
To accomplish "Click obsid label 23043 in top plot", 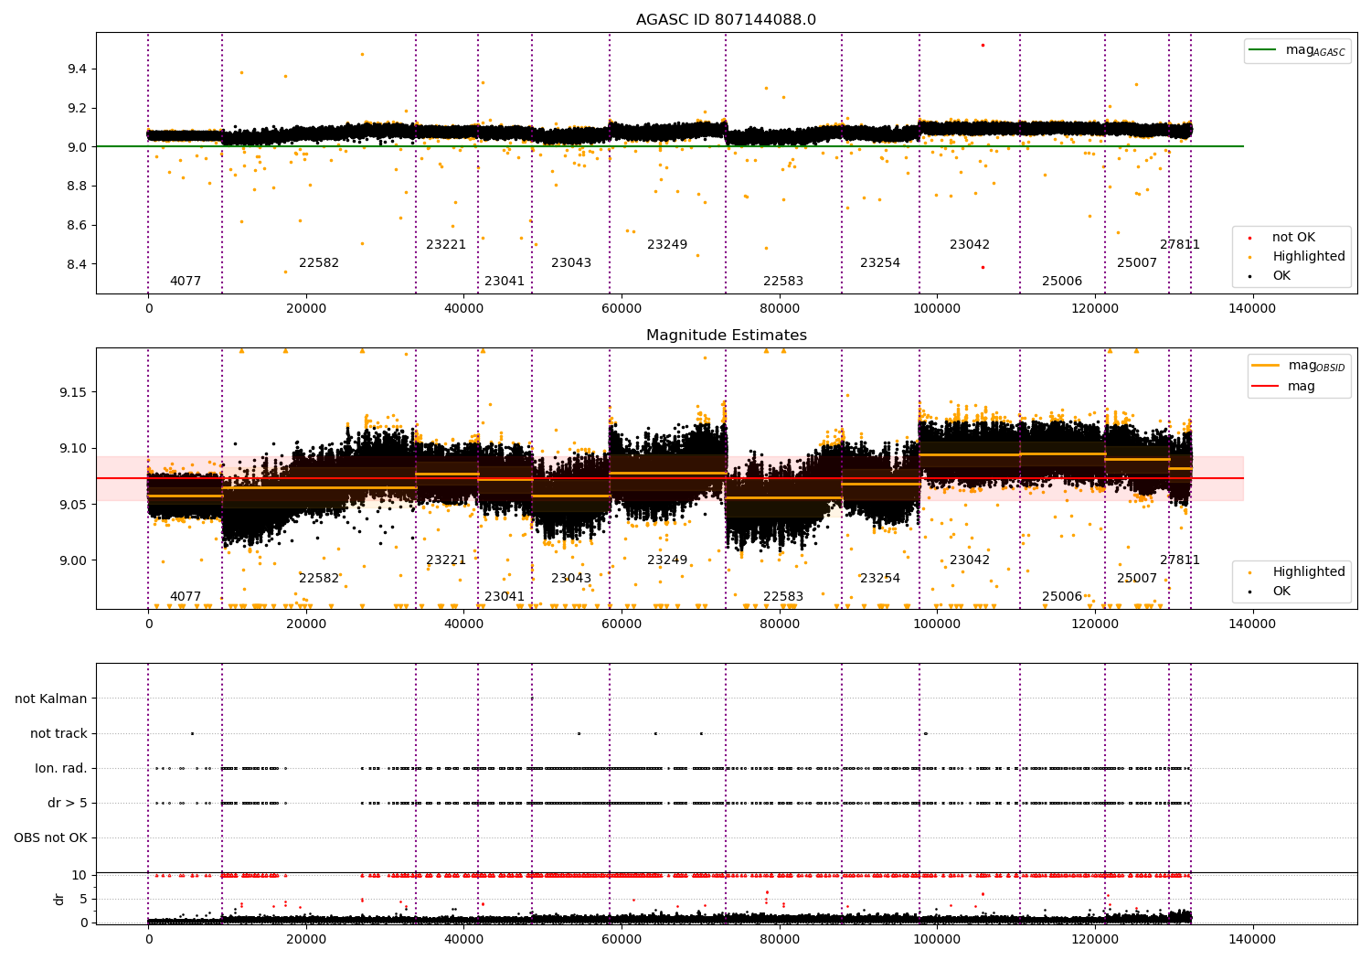I will point(571,262).
